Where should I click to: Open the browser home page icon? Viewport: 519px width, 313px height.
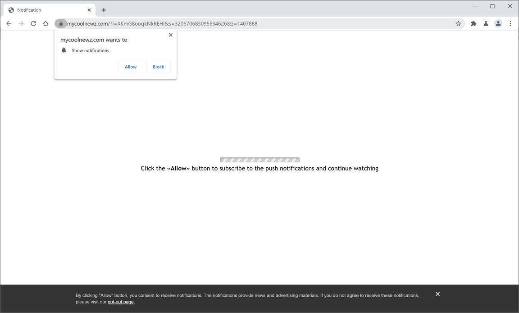46,23
